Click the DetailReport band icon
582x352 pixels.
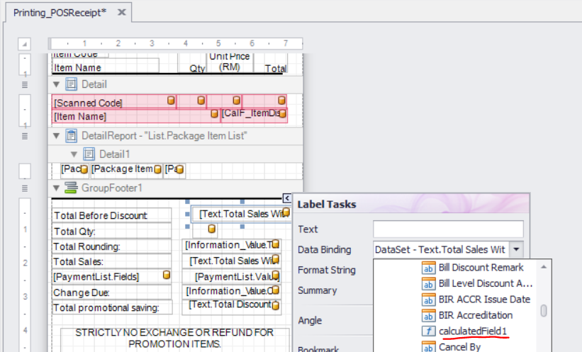point(72,135)
